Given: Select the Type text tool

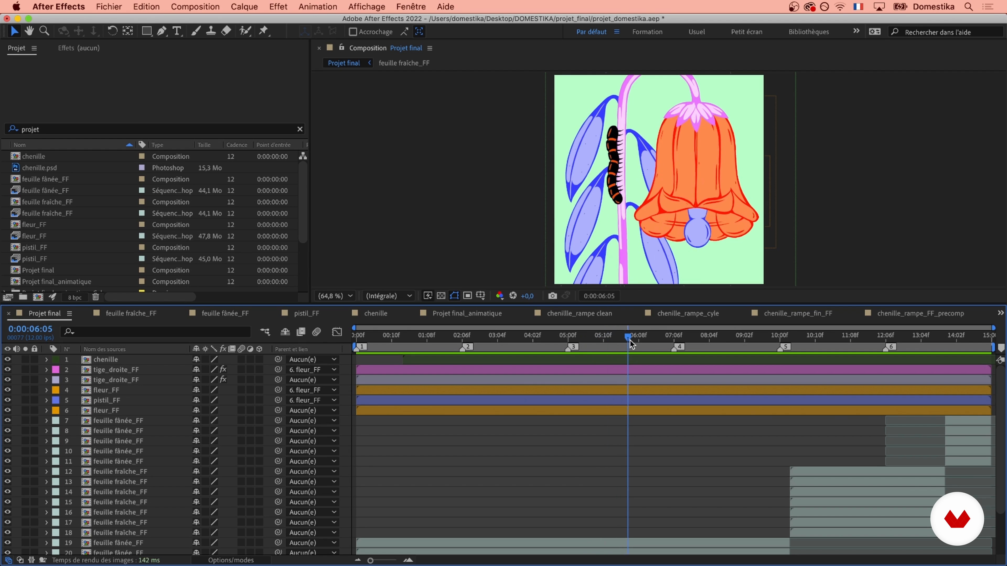Looking at the screenshot, I should click(x=177, y=31).
